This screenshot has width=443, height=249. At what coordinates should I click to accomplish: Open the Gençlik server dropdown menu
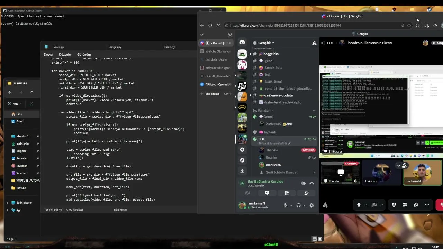point(266,43)
